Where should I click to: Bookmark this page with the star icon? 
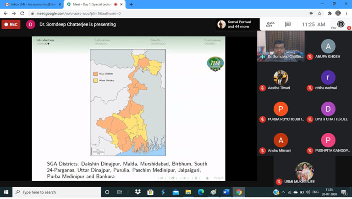pyautogui.click(x=319, y=13)
